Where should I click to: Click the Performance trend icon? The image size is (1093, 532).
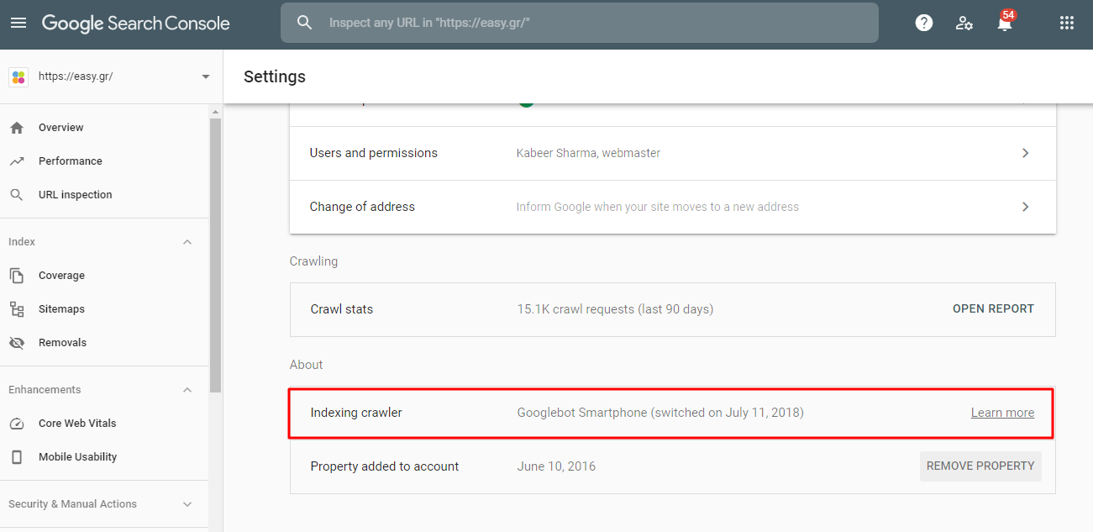[x=17, y=161]
